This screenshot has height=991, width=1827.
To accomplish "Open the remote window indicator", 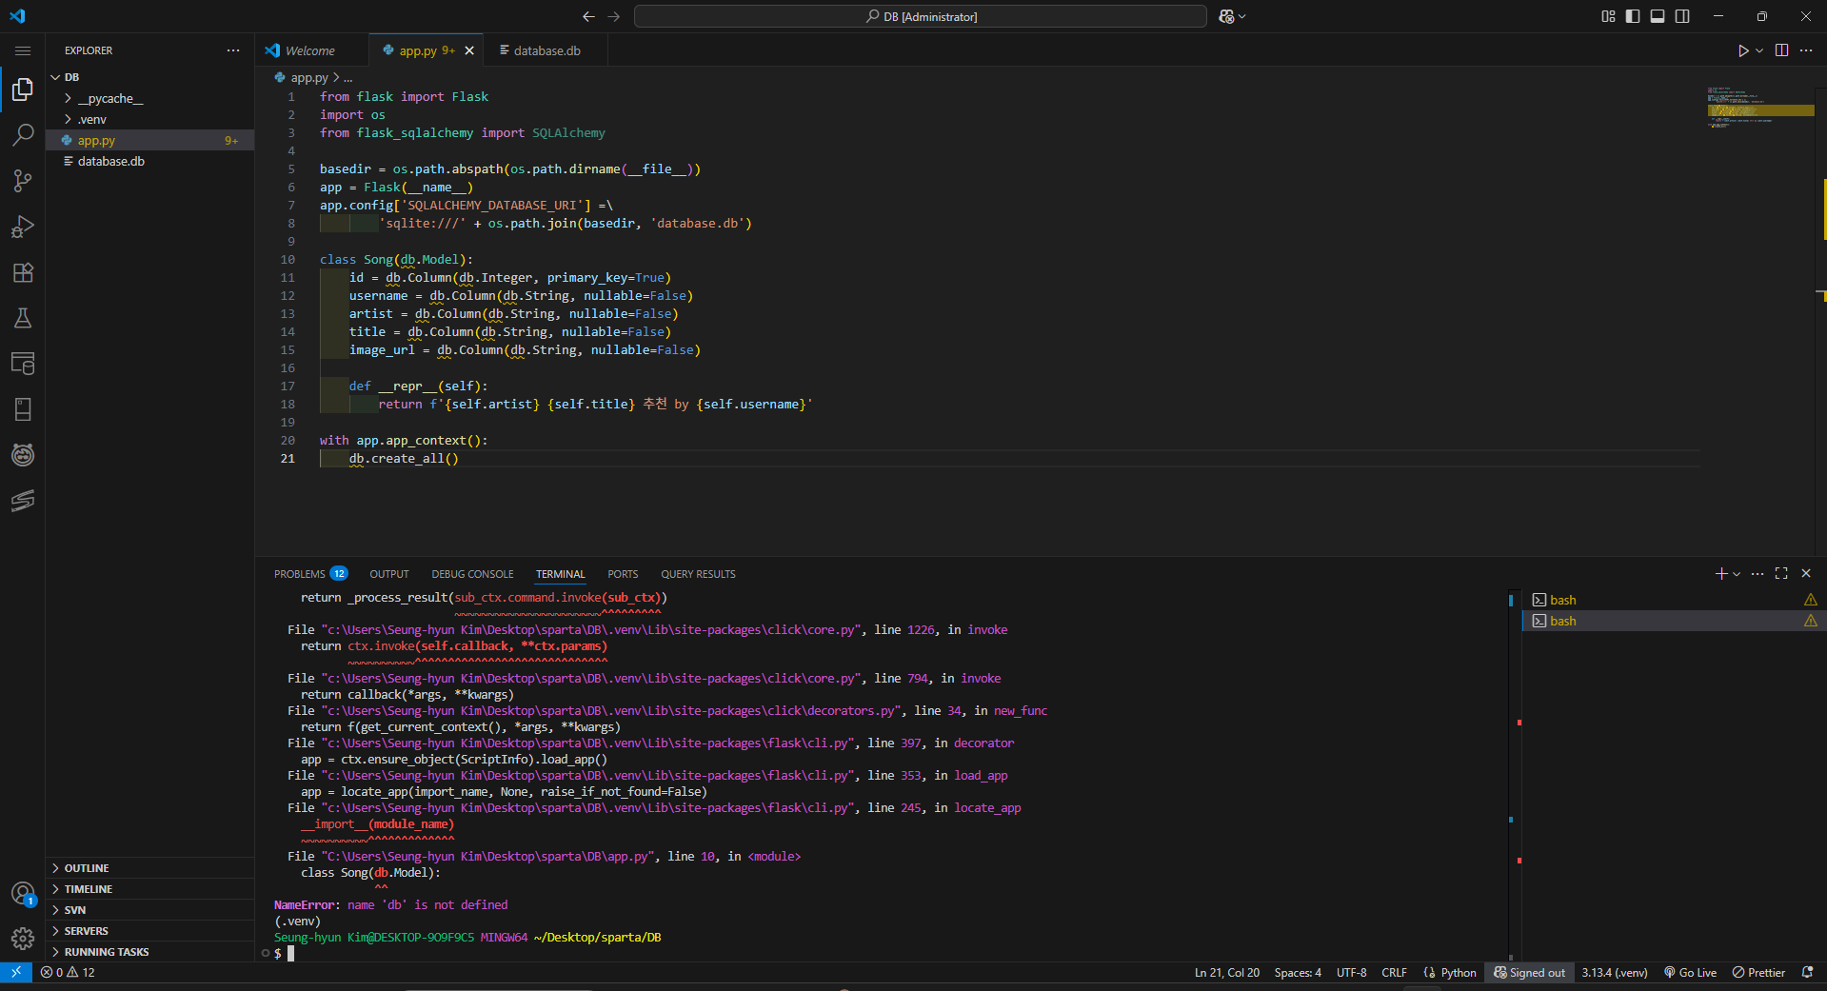I will 16,973.
